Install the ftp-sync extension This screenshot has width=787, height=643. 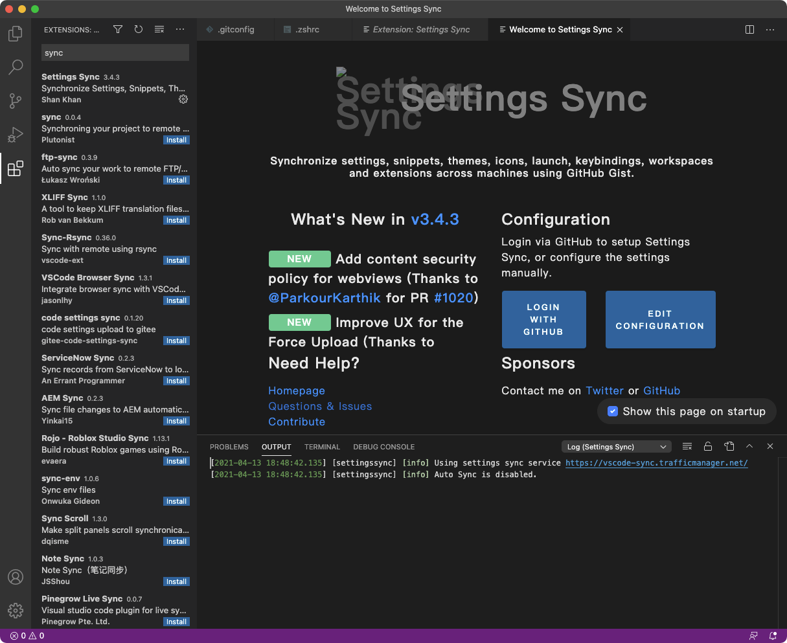pos(176,180)
